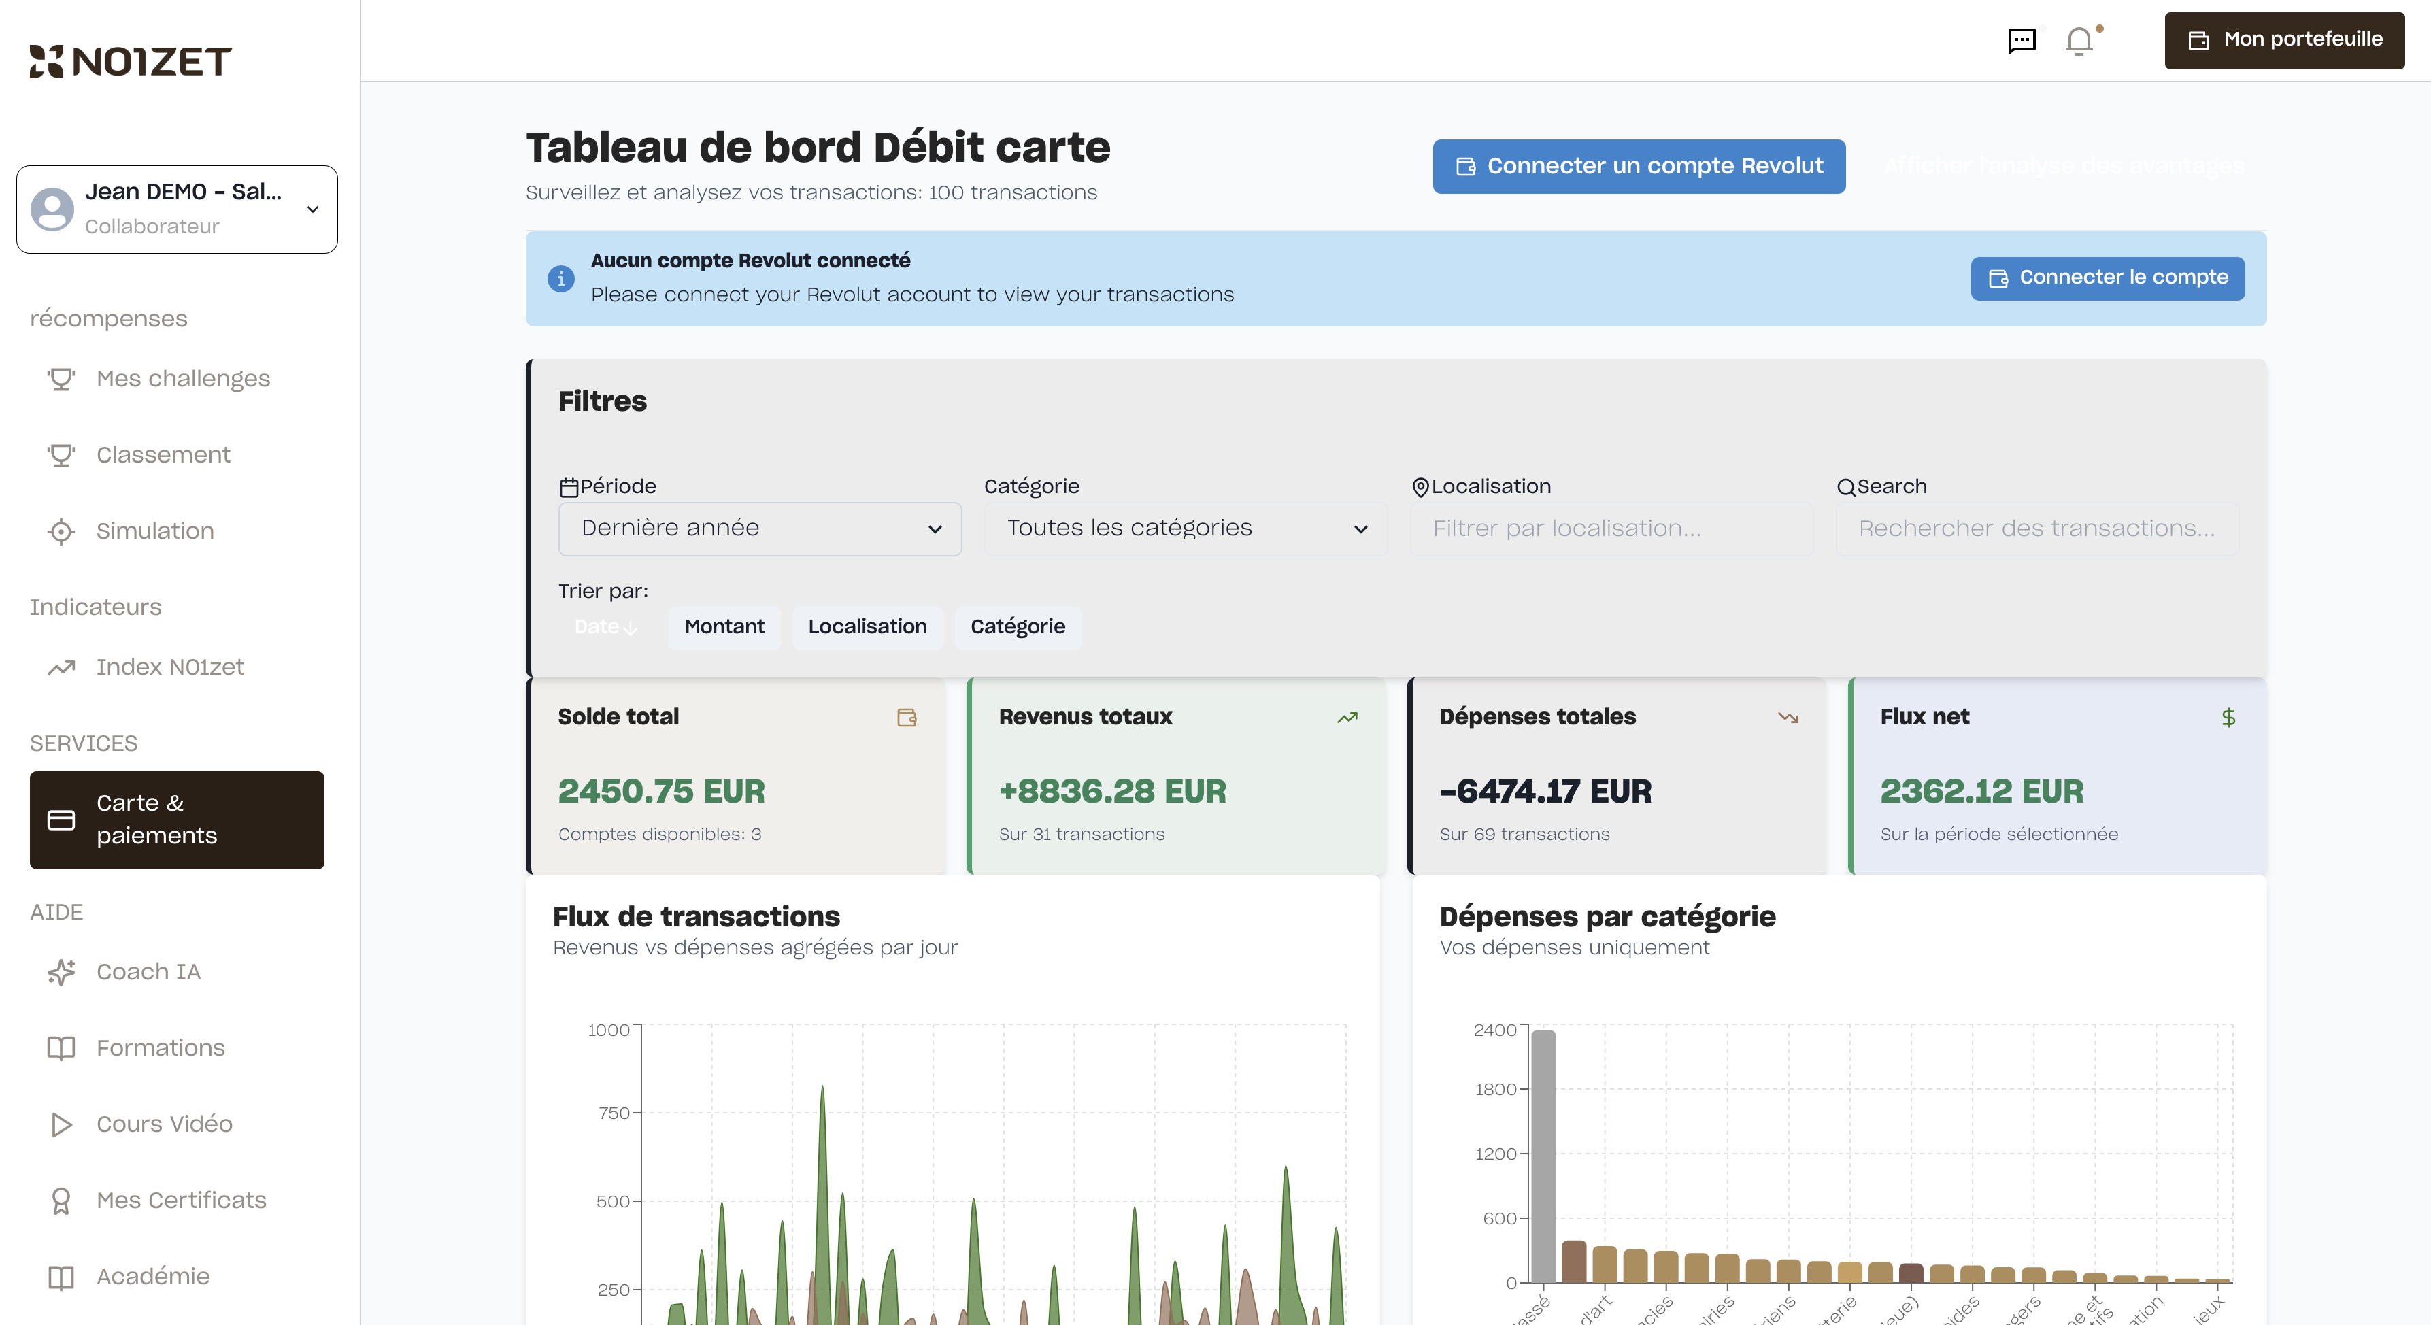Open Coach IA
The height and width of the screenshot is (1325, 2431).
coord(178,972)
